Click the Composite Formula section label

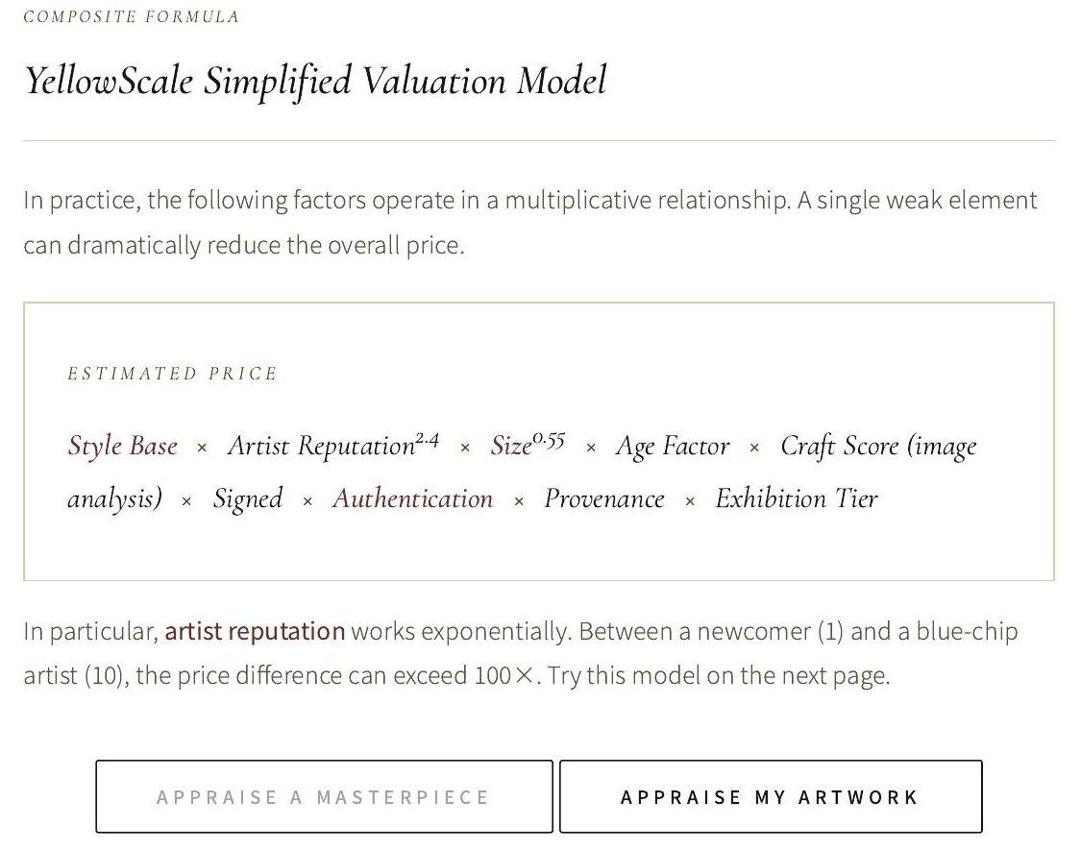[x=131, y=16]
